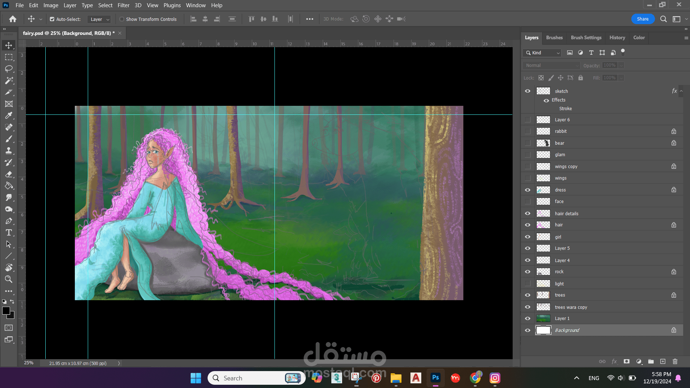
Task: Select the Magic Wand tool
Action: (9, 81)
